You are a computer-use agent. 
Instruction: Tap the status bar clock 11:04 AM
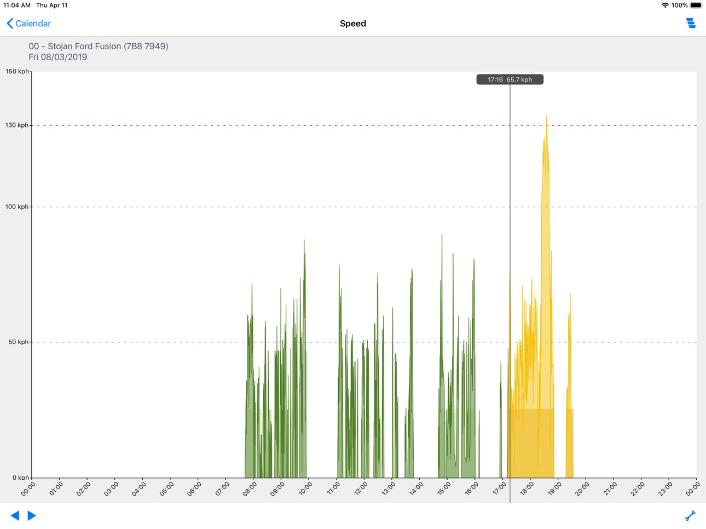tap(17, 5)
